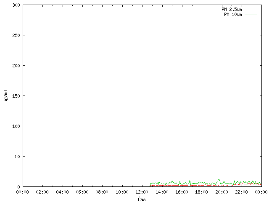
Task: Click the 22:00 time label
Action: (x=242, y=192)
